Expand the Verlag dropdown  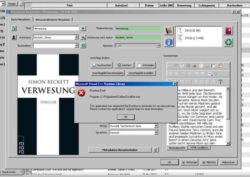pos(156,126)
